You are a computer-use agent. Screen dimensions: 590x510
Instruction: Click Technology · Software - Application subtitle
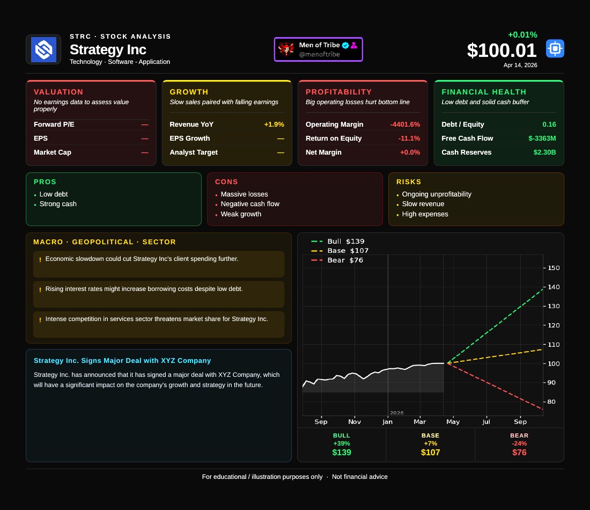(120, 62)
